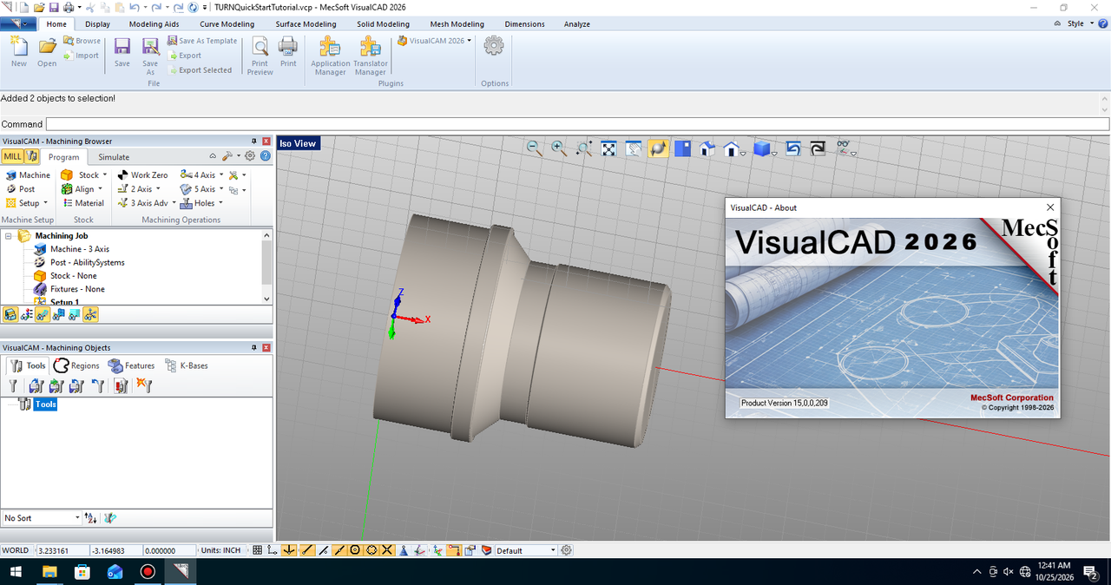Screen dimensions: 1111x585
Task: Click the Zoom Out magnifier icon in viewport
Action: pos(534,148)
